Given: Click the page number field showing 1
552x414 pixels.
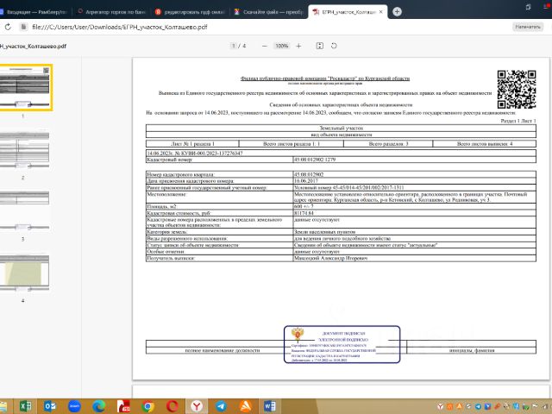Looking at the screenshot, I should 234,46.
